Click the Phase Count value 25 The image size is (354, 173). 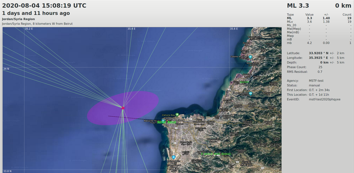coord(320,67)
